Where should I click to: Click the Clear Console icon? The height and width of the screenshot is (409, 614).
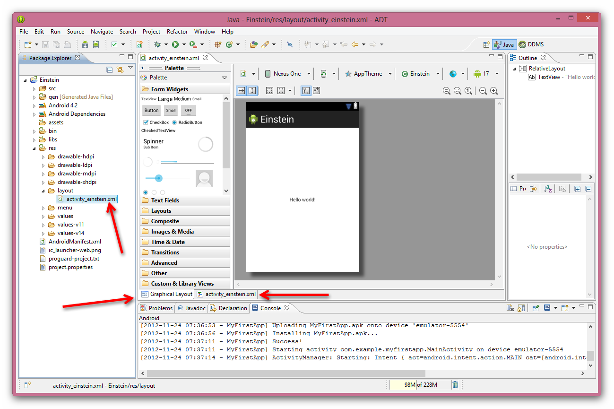(x=510, y=308)
